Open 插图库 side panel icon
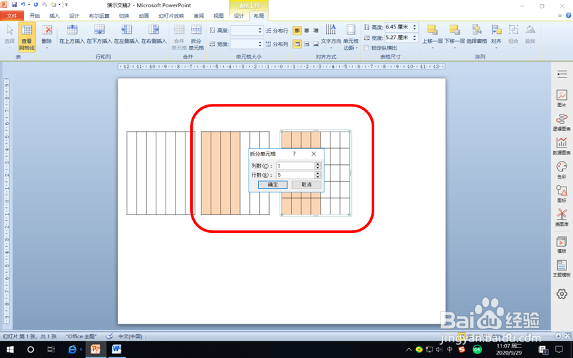573x358 pixels. click(562, 218)
